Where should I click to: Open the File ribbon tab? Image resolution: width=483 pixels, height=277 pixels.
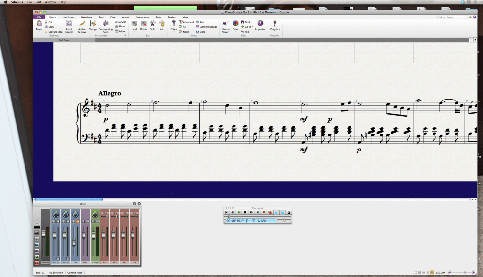pyautogui.click(x=39, y=17)
